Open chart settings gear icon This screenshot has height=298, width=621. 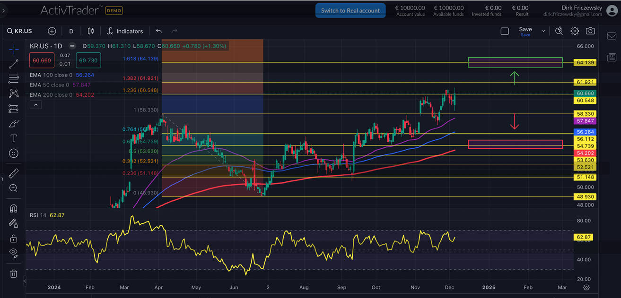575,31
